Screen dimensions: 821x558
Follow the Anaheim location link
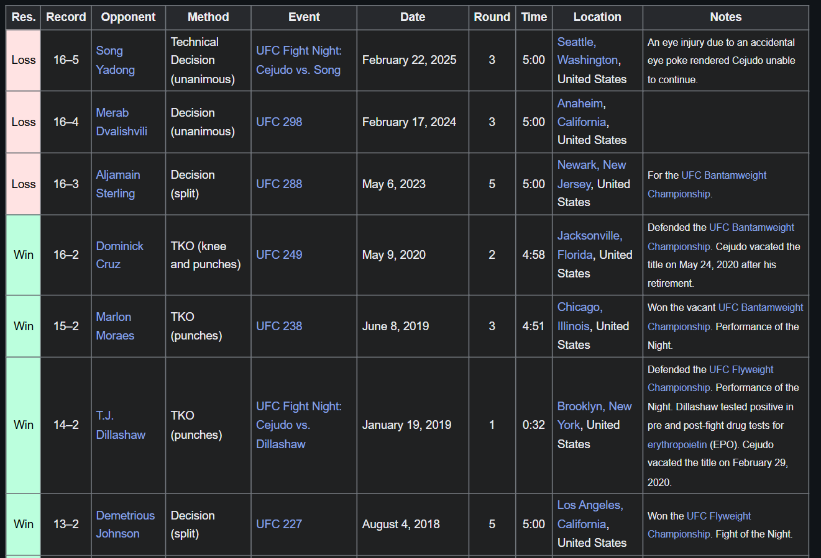(x=580, y=103)
